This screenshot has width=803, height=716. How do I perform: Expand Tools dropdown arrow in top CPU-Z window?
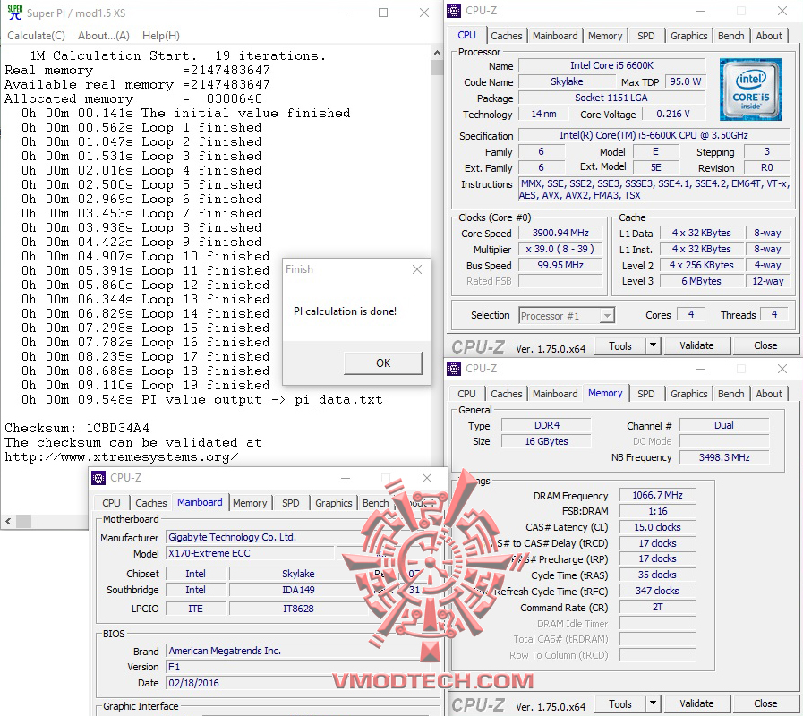653,346
